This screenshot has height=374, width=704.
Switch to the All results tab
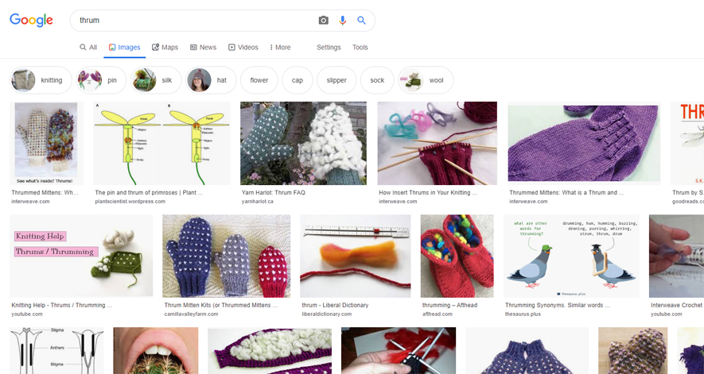(88, 47)
